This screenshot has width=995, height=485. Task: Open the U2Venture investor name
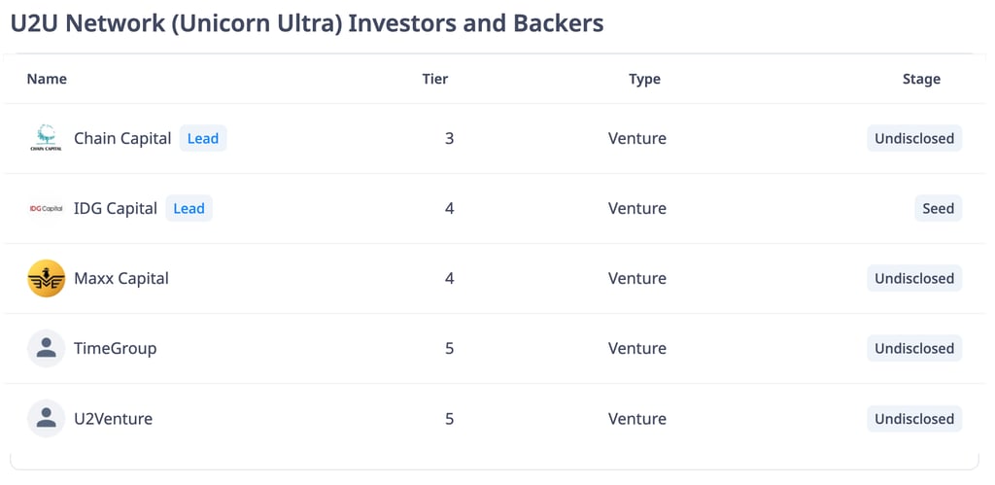(113, 418)
